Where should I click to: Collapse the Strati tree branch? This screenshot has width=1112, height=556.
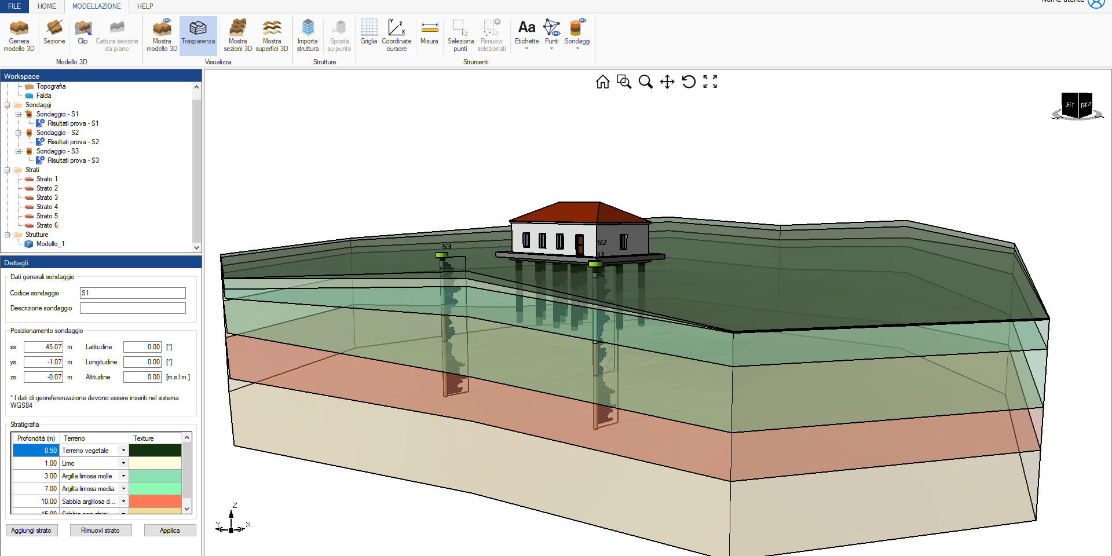pyautogui.click(x=6, y=169)
